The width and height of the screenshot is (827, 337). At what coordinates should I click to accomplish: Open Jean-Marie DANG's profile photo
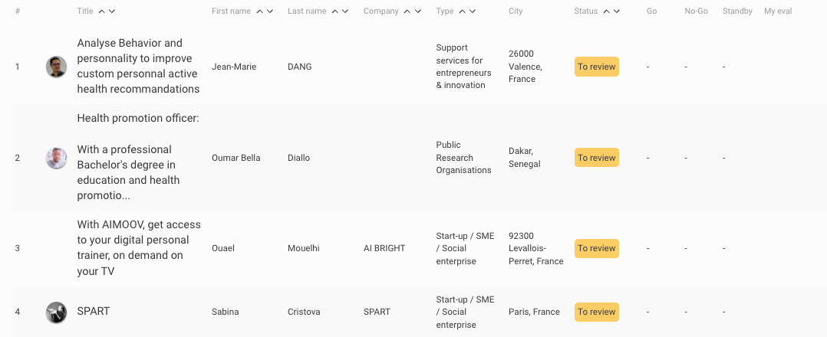pyautogui.click(x=56, y=67)
